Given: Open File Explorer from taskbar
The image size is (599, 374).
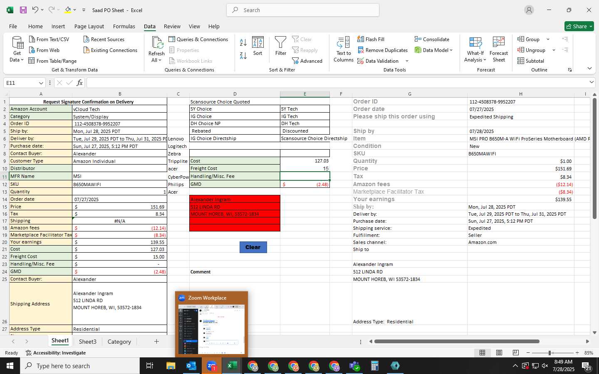Looking at the screenshot, I should coord(171,366).
